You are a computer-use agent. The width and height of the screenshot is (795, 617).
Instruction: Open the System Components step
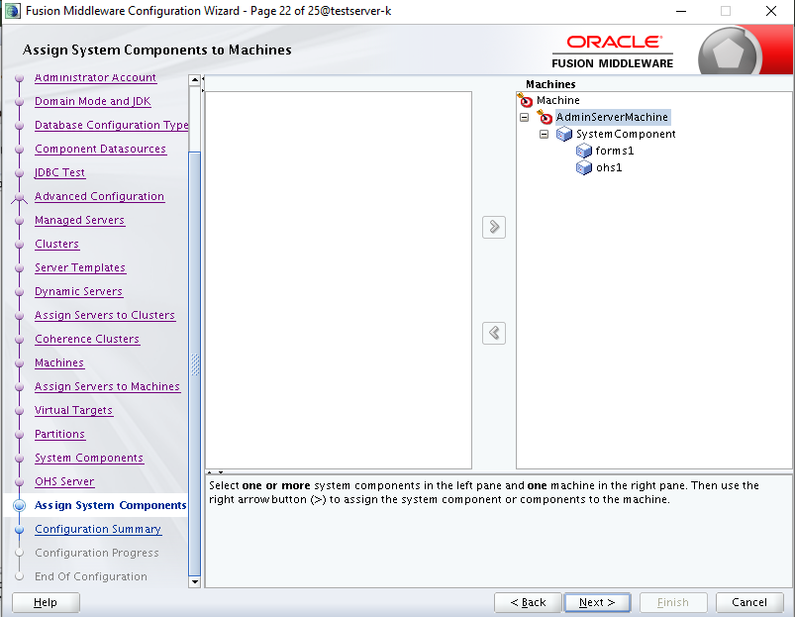[89, 459]
